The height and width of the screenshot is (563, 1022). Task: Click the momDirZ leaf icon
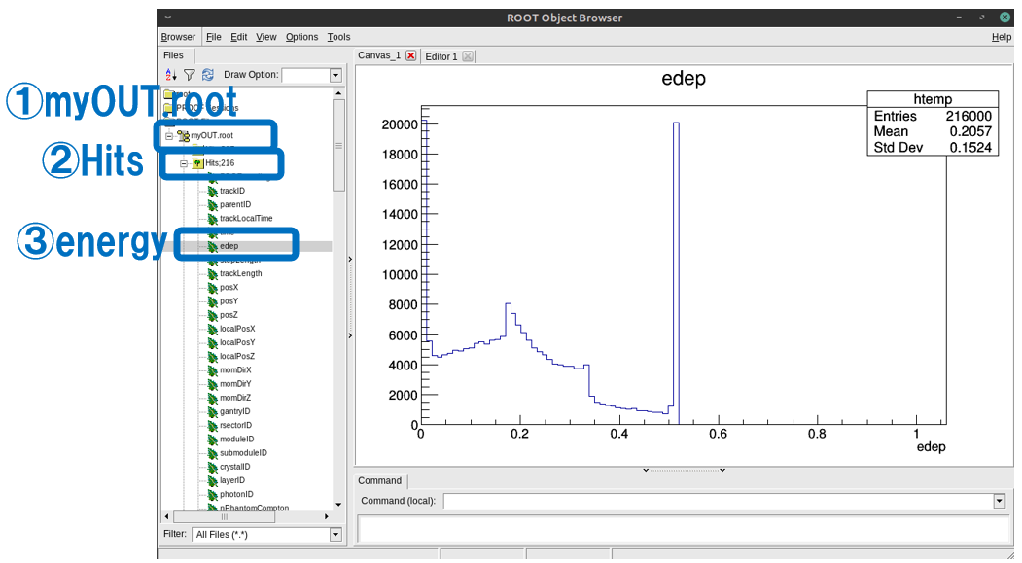tap(213, 398)
